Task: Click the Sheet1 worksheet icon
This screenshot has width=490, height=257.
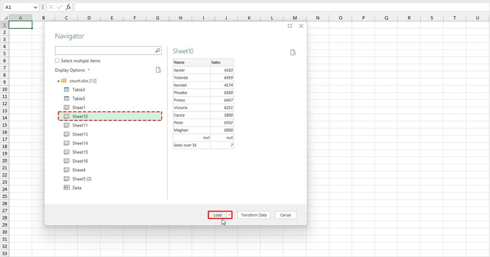Action: [x=67, y=107]
